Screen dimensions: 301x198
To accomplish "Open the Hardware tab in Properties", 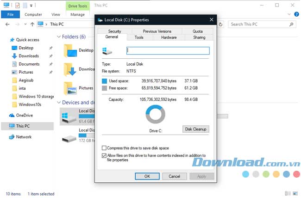I will (169, 37).
